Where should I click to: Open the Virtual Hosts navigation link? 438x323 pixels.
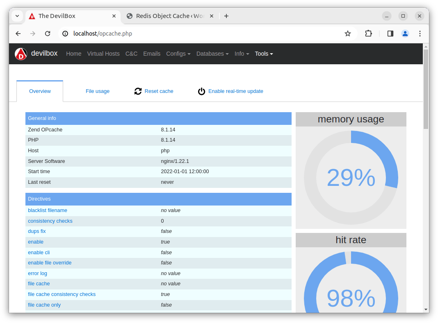tap(103, 54)
